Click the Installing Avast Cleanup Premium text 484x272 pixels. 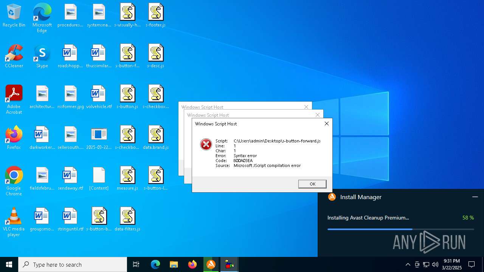click(368, 218)
